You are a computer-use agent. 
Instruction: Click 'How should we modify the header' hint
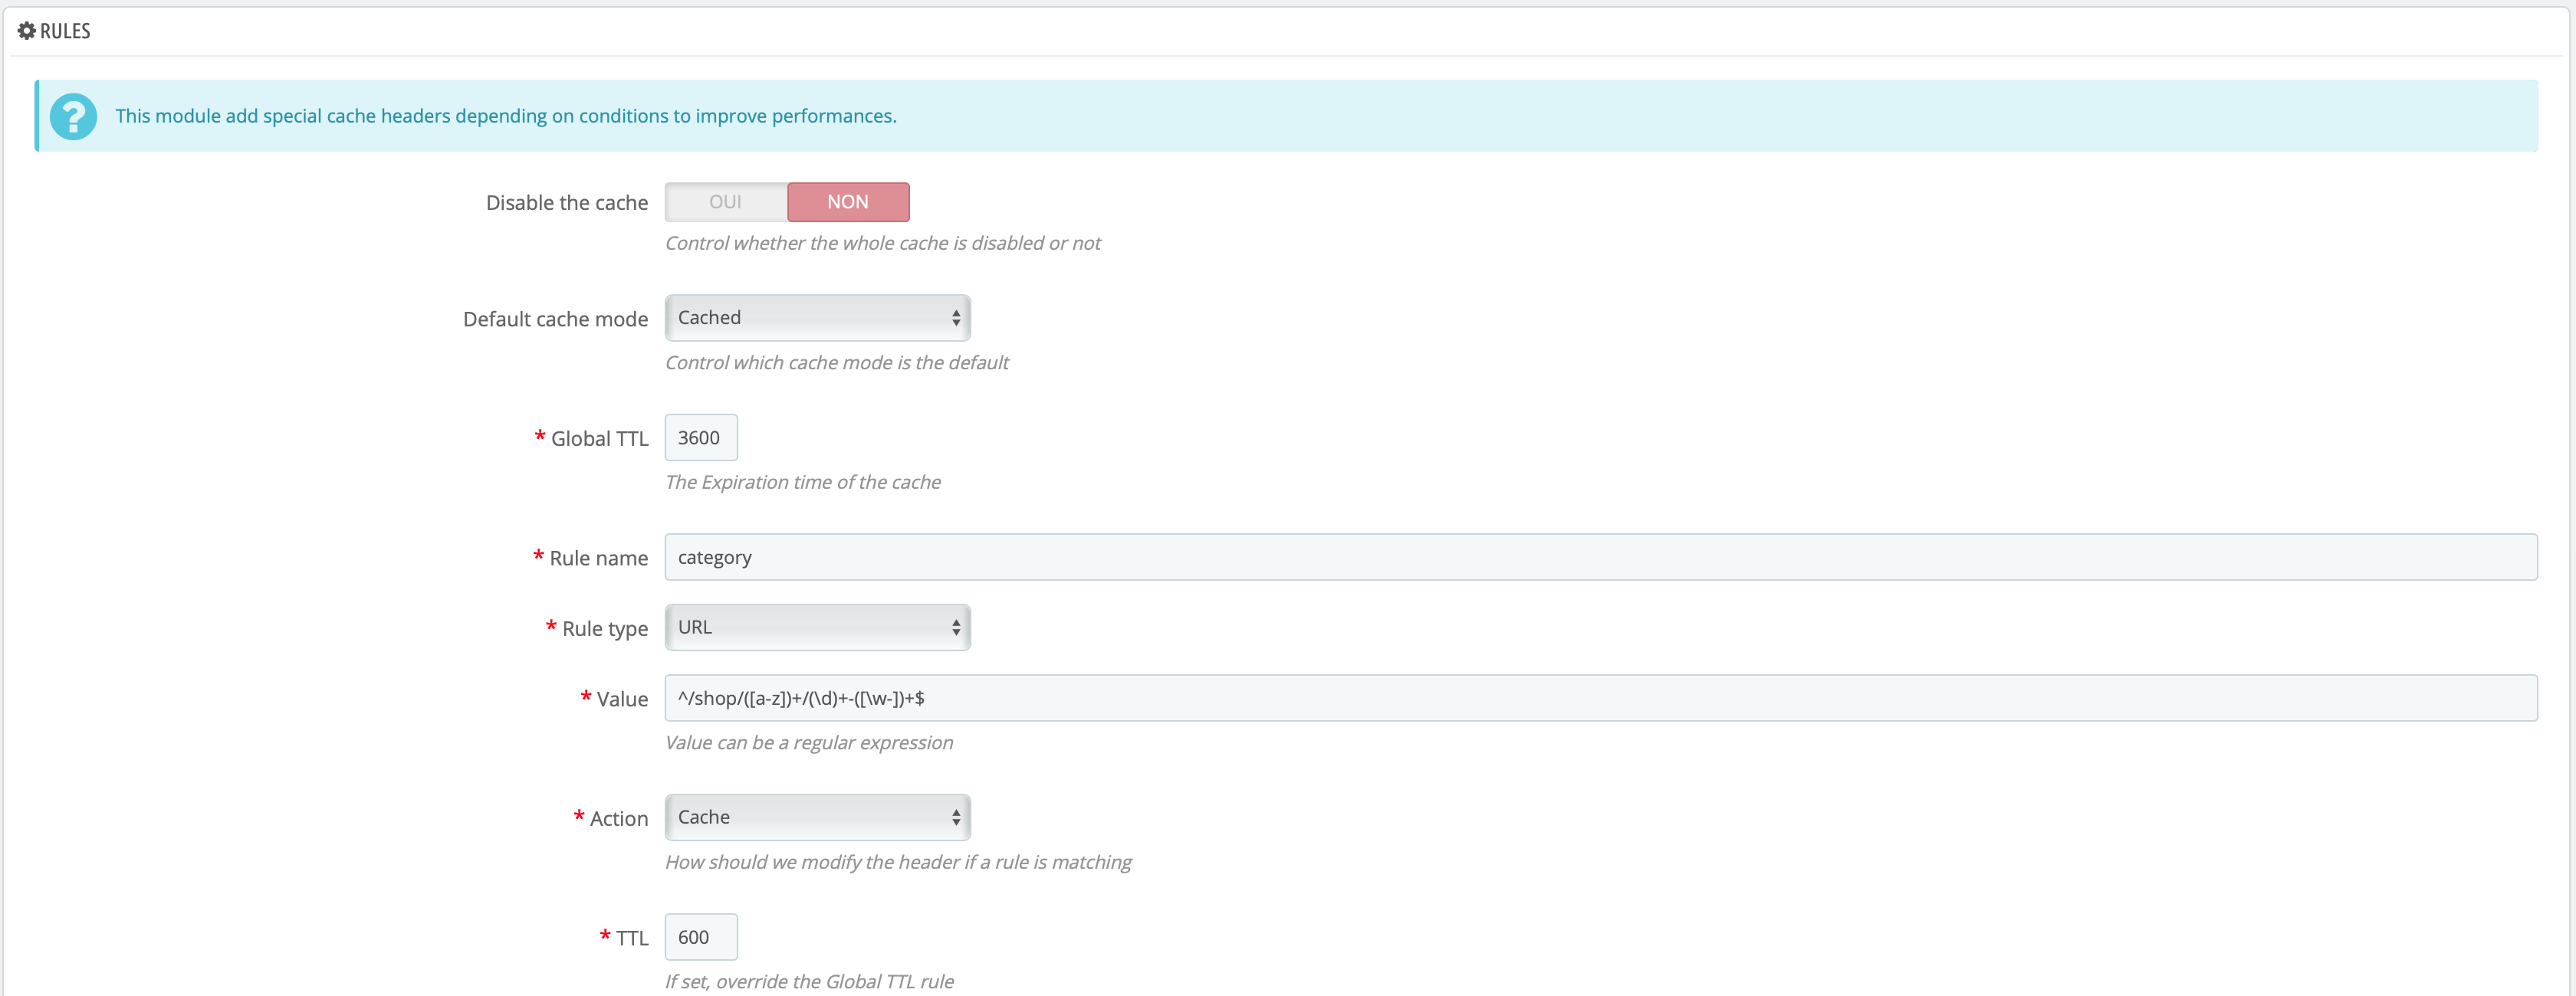pos(898,862)
